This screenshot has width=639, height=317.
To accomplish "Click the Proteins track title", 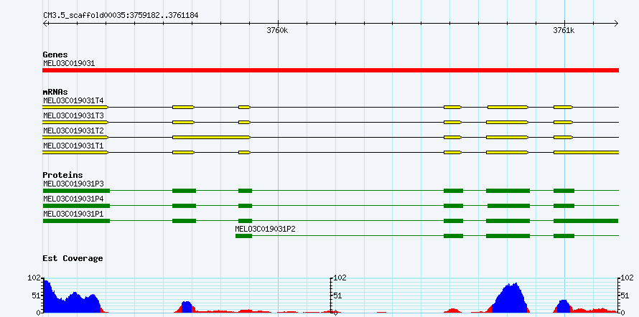I will coord(62,175).
